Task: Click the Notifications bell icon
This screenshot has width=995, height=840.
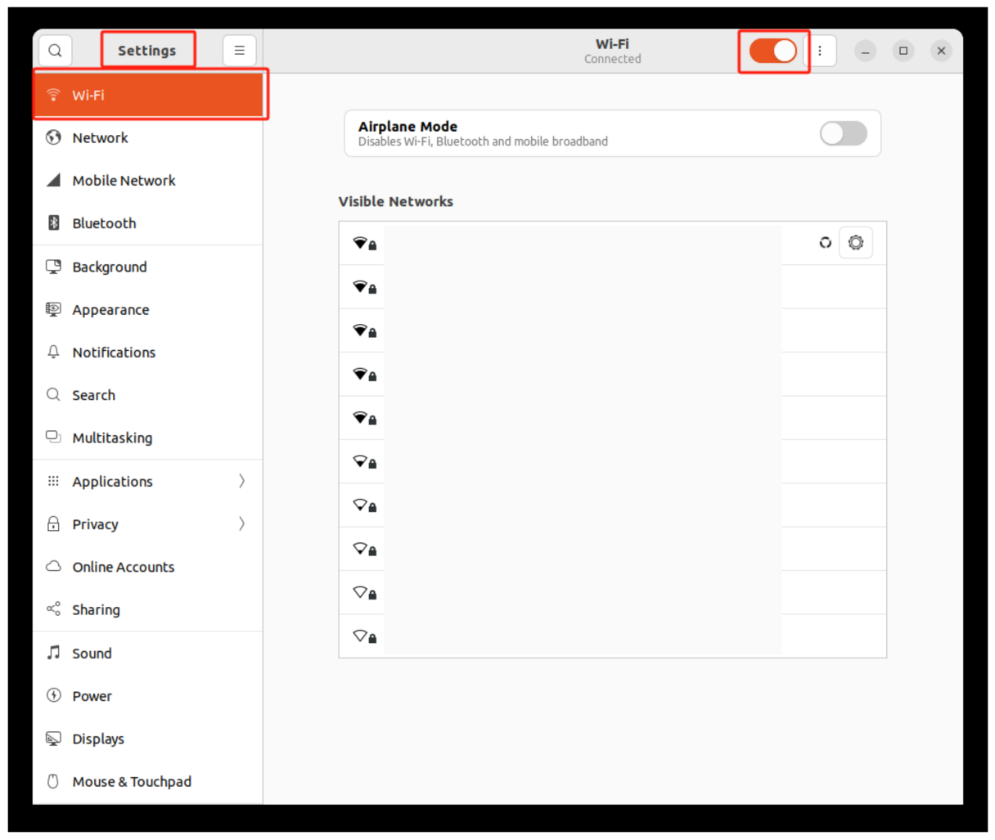Action: (x=53, y=352)
